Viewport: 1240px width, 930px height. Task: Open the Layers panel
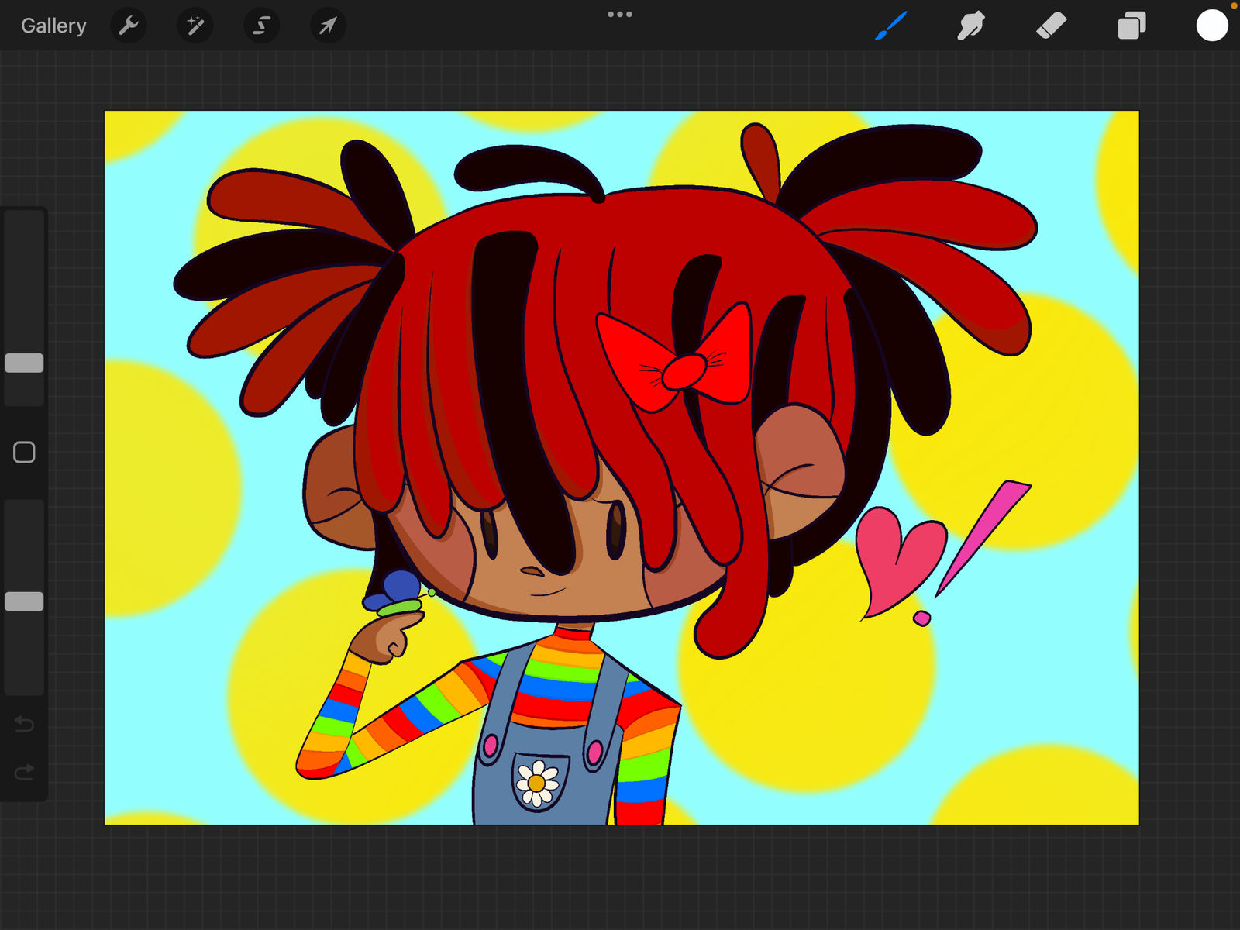pos(1131,26)
